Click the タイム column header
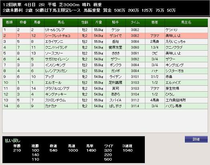 point(135,22)
